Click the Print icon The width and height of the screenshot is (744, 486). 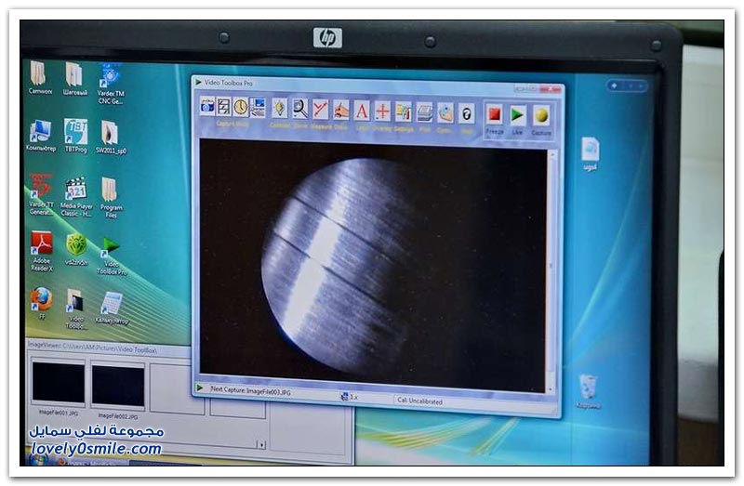click(x=425, y=112)
